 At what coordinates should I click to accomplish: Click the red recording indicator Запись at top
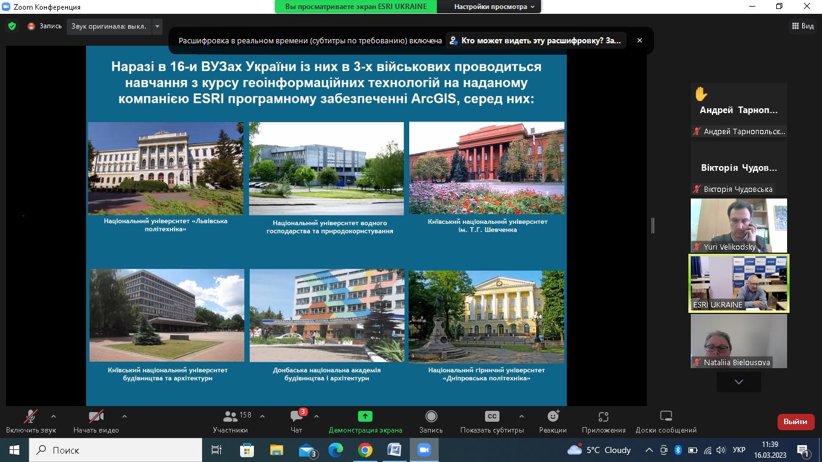click(45, 26)
